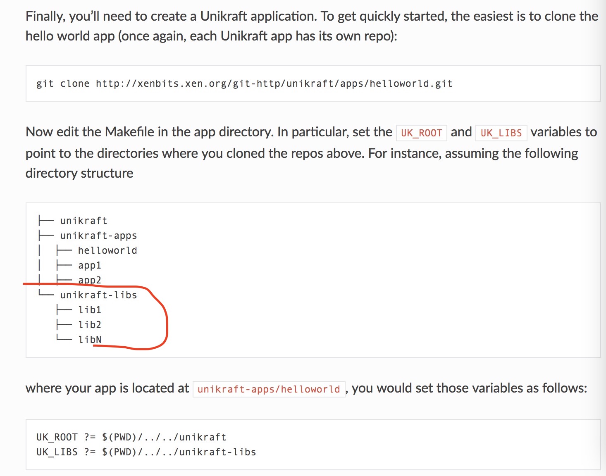The image size is (606, 476).
Task: Click the UK_LIBS ?= assignment line
Action: [x=146, y=452]
